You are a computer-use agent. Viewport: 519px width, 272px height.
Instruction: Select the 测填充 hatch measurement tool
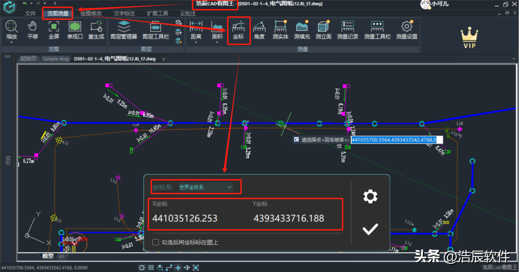[x=302, y=30]
